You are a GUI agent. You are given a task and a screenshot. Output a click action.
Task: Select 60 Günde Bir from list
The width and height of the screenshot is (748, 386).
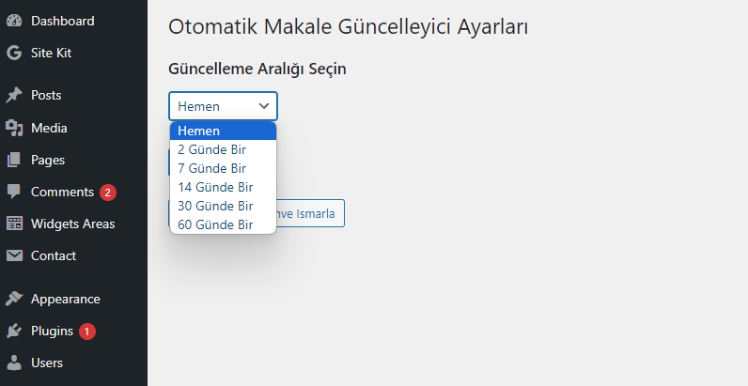click(224, 224)
